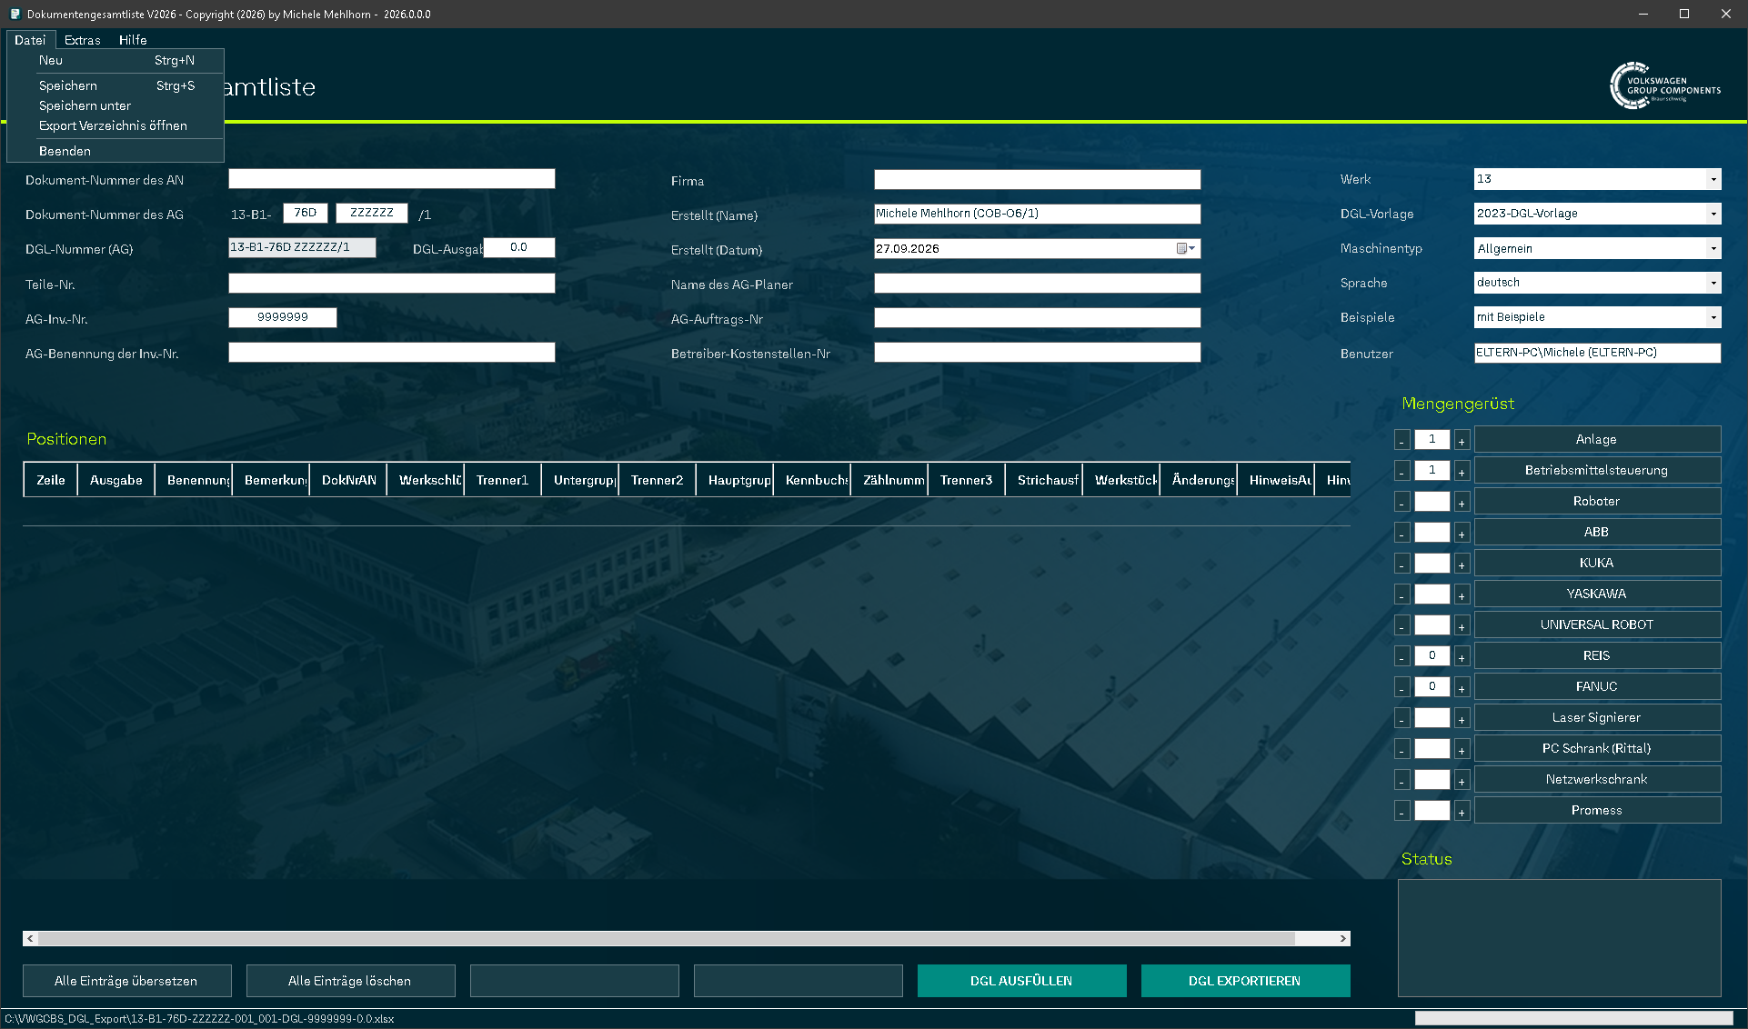Increase the Roboter quantity with plus
Viewport: 1748px width, 1029px height.
click(1462, 503)
